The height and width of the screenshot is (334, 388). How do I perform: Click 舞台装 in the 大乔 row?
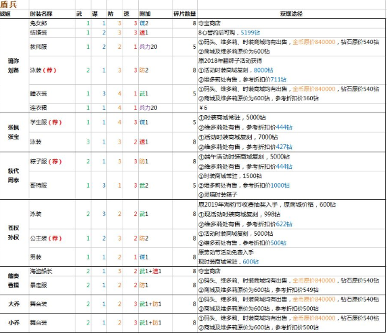pos(39,304)
